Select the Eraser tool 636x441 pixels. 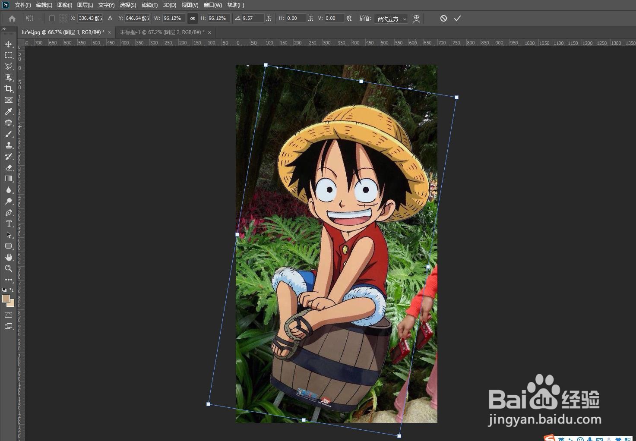(9, 167)
